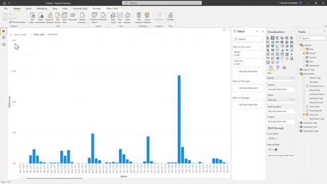Switch to Model view in left sidebar
This screenshot has height=184, width=327.
coord(4,44)
